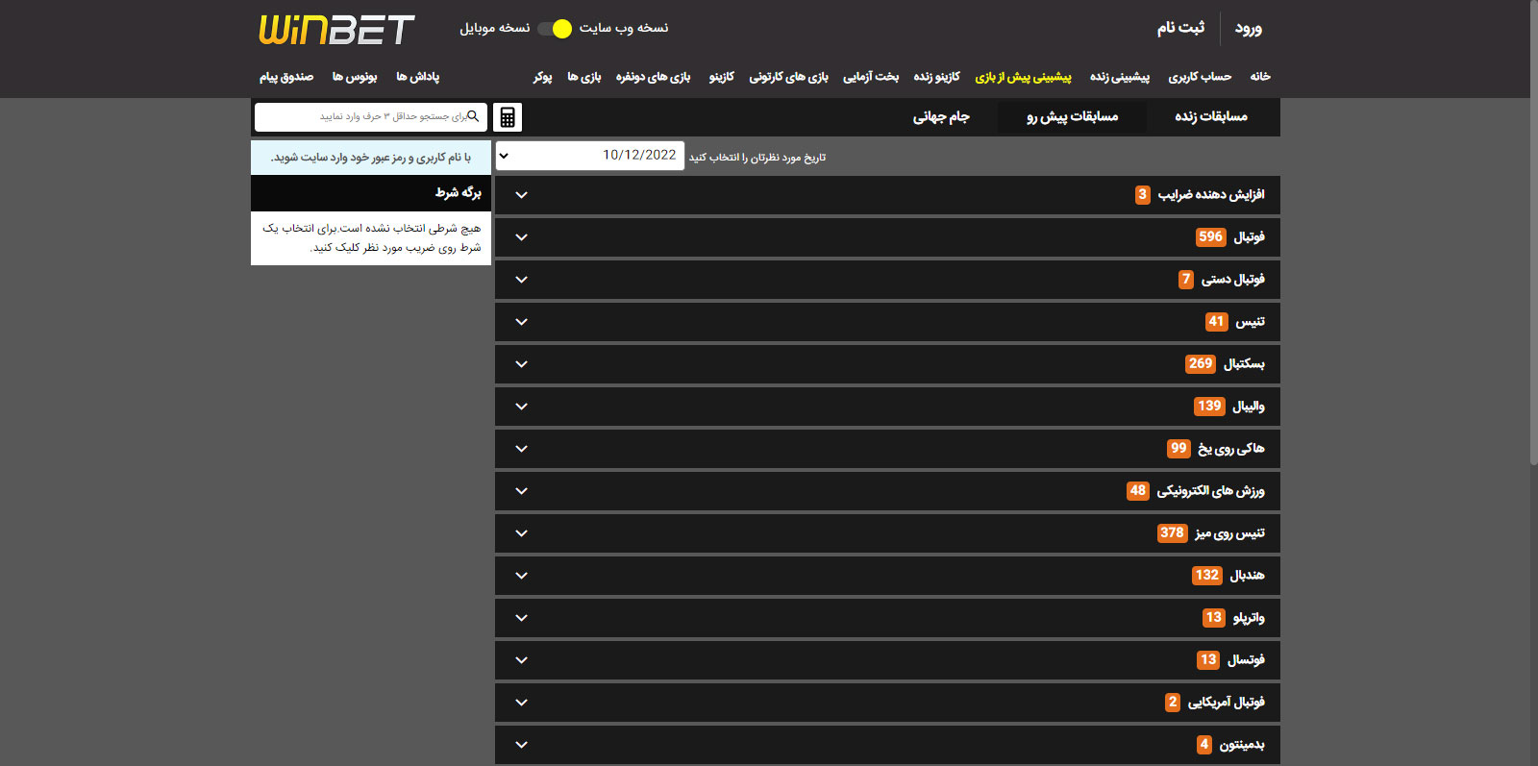The width and height of the screenshot is (1538, 766).
Task: Expand the تنیس روی میز row chevron
Action: 521,533
